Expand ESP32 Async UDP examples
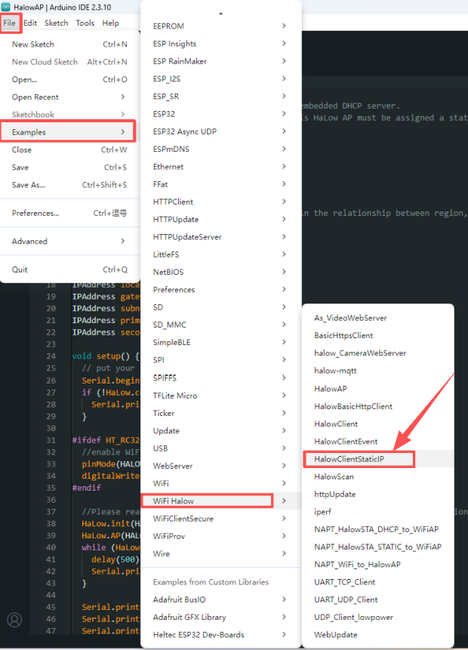Image resolution: width=468 pixels, height=650 pixels. [x=220, y=131]
